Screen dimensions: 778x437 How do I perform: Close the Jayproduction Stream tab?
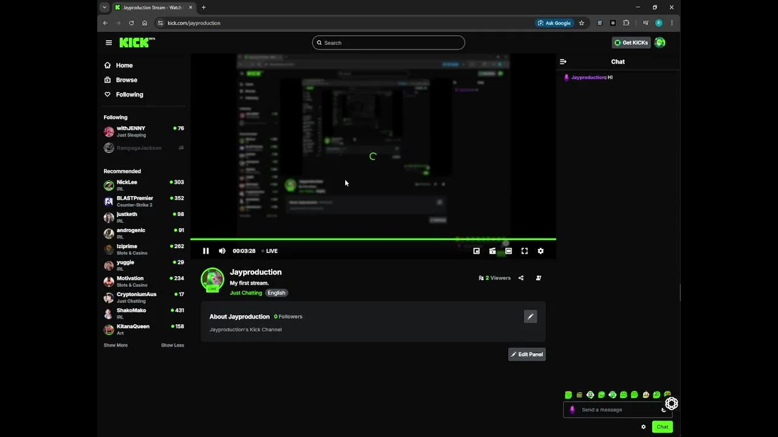coord(190,7)
